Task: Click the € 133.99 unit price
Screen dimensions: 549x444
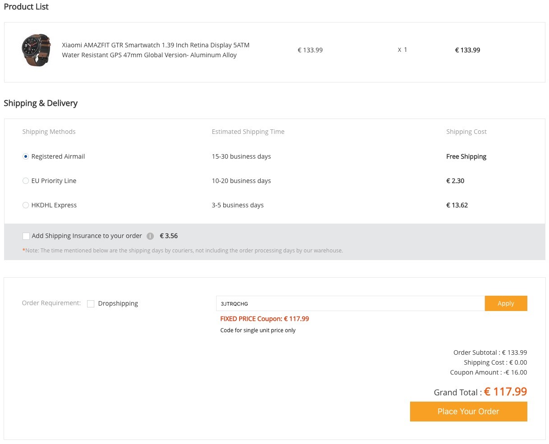Action: pos(310,50)
